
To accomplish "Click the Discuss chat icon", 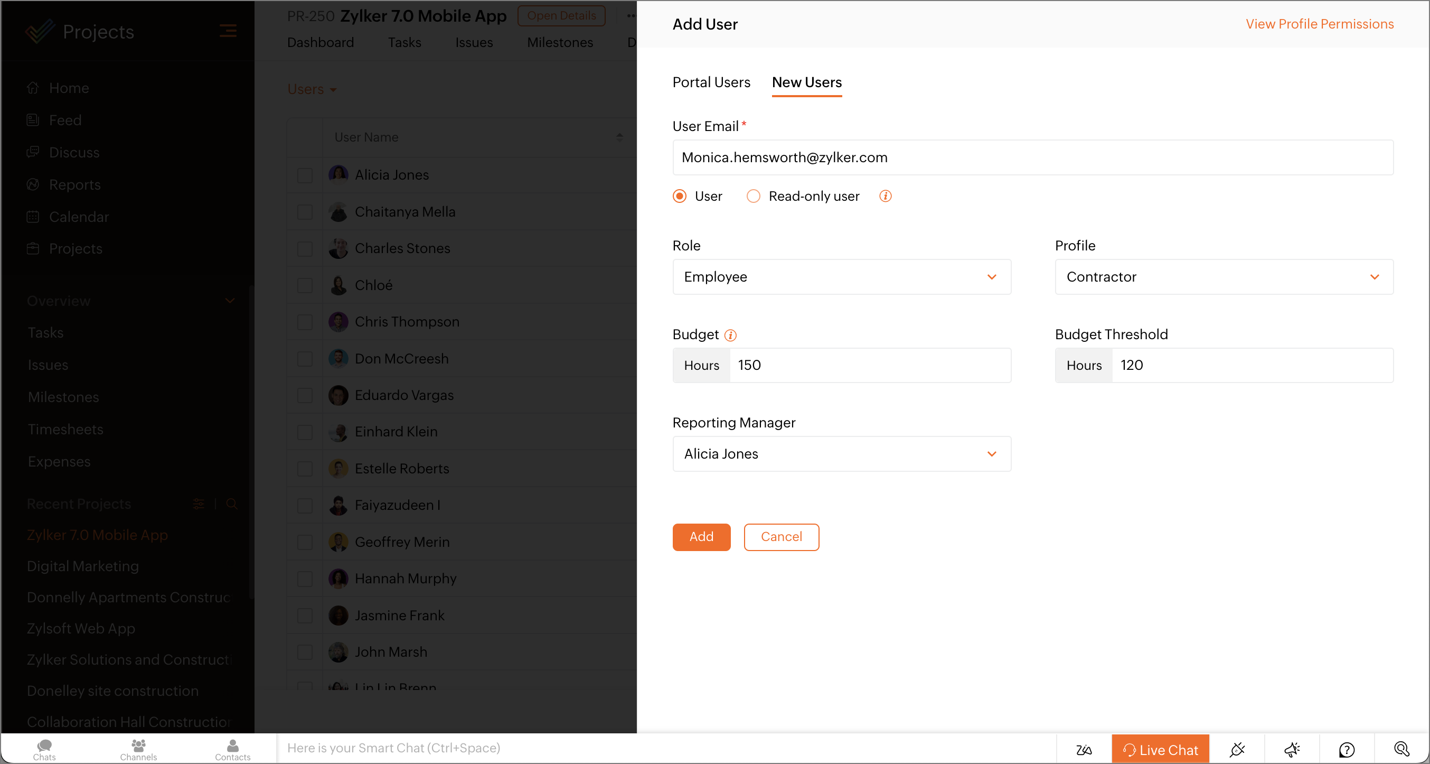I will coord(33,152).
